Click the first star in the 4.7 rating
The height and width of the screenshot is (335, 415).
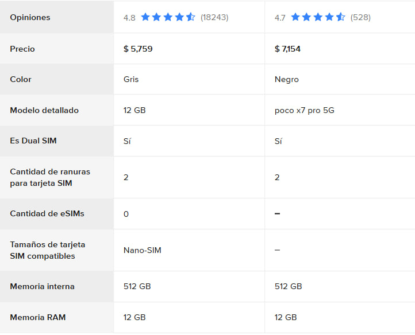(x=295, y=17)
